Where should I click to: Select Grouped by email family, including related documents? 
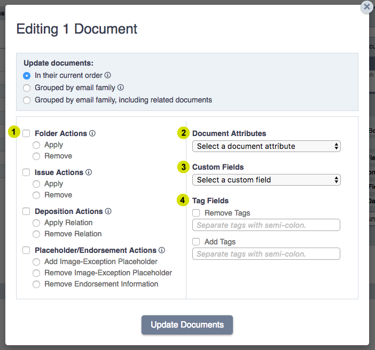point(27,100)
